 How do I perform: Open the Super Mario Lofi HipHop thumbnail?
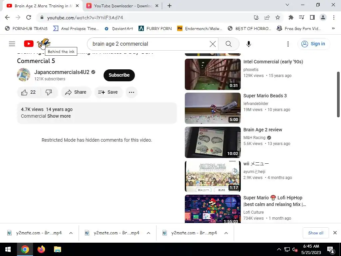213,209
